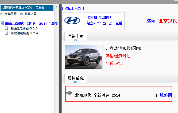
Task: Collapse the menu with 菜单折叠
Action: (30, 14)
